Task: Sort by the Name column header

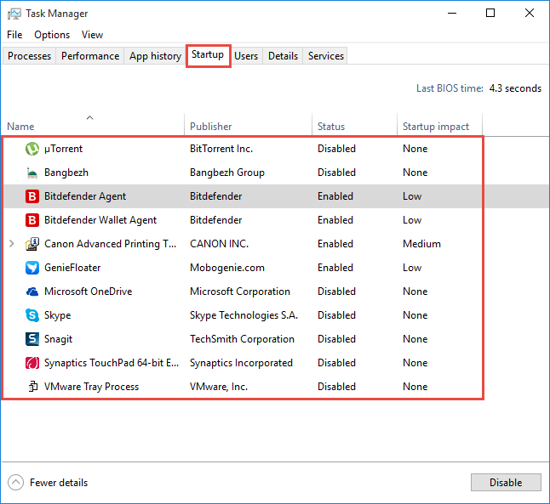Action: [93, 124]
